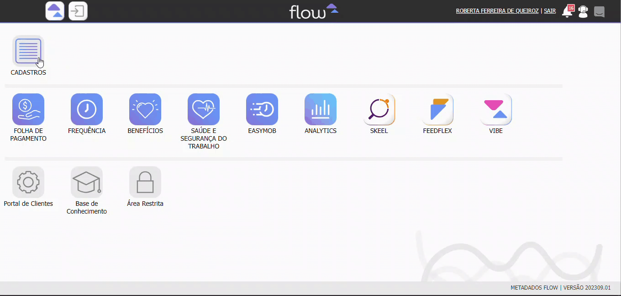Open the Área Restrita padlock icon
Image resolution: width=621 pixels, height=296 pixels.
(x=145, y=182)
